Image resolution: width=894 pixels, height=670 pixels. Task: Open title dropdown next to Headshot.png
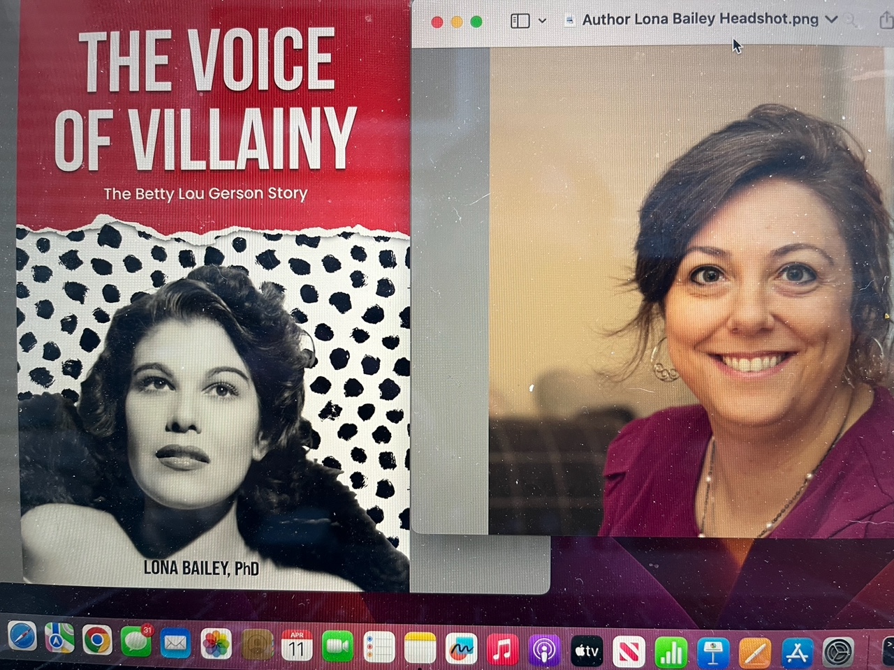tap(831, 19)
